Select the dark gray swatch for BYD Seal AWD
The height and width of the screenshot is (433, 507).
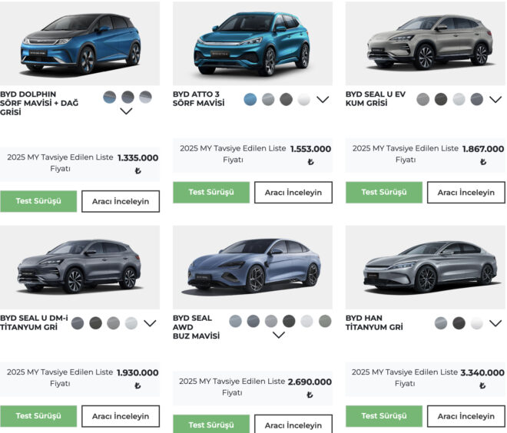289,321
